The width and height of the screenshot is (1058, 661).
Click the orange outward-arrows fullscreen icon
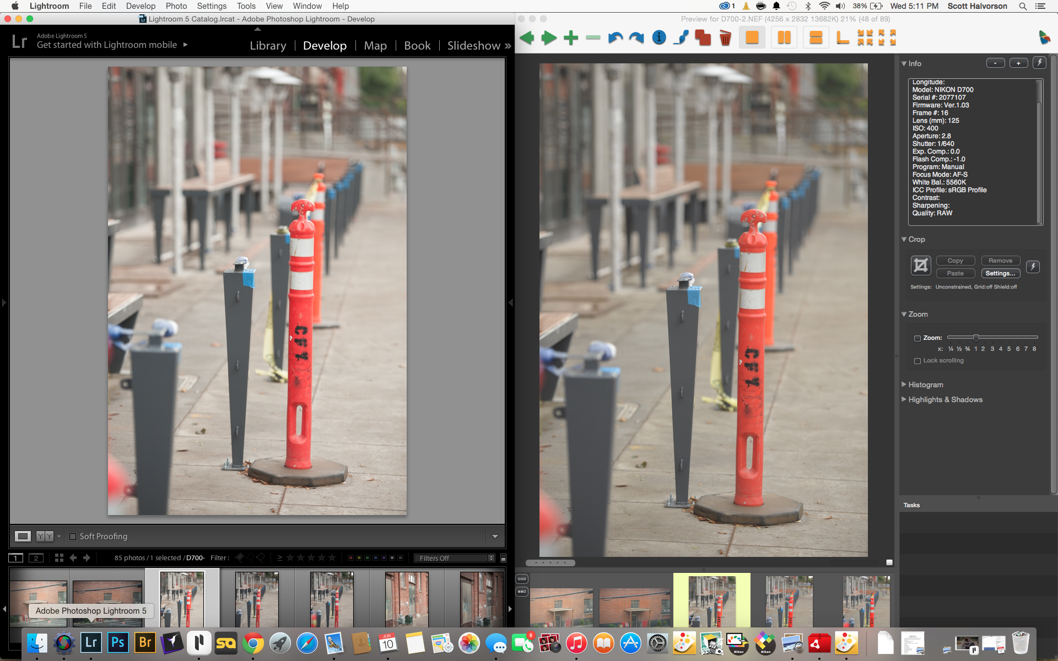click(887, 38)
